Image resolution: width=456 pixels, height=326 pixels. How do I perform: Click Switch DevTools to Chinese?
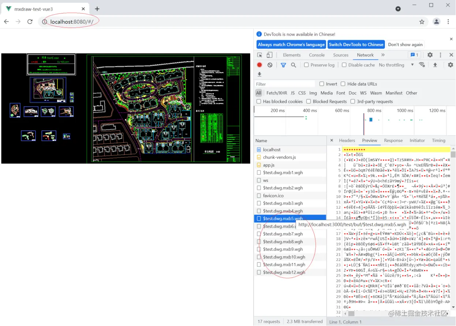[x=356, y=45]
